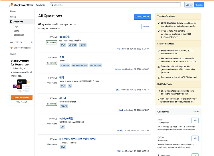Screen dimensions: 214x156
Task: Open Planned maintenance scheduled post
Action: click(x=179, y=60)
